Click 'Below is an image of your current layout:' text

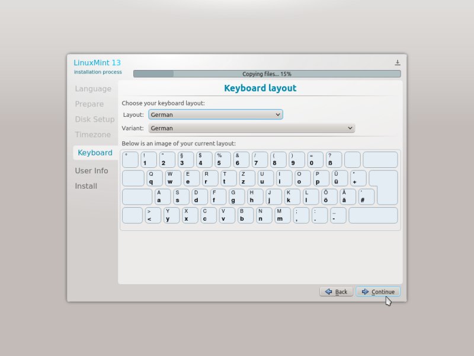(x=179, y=144)
